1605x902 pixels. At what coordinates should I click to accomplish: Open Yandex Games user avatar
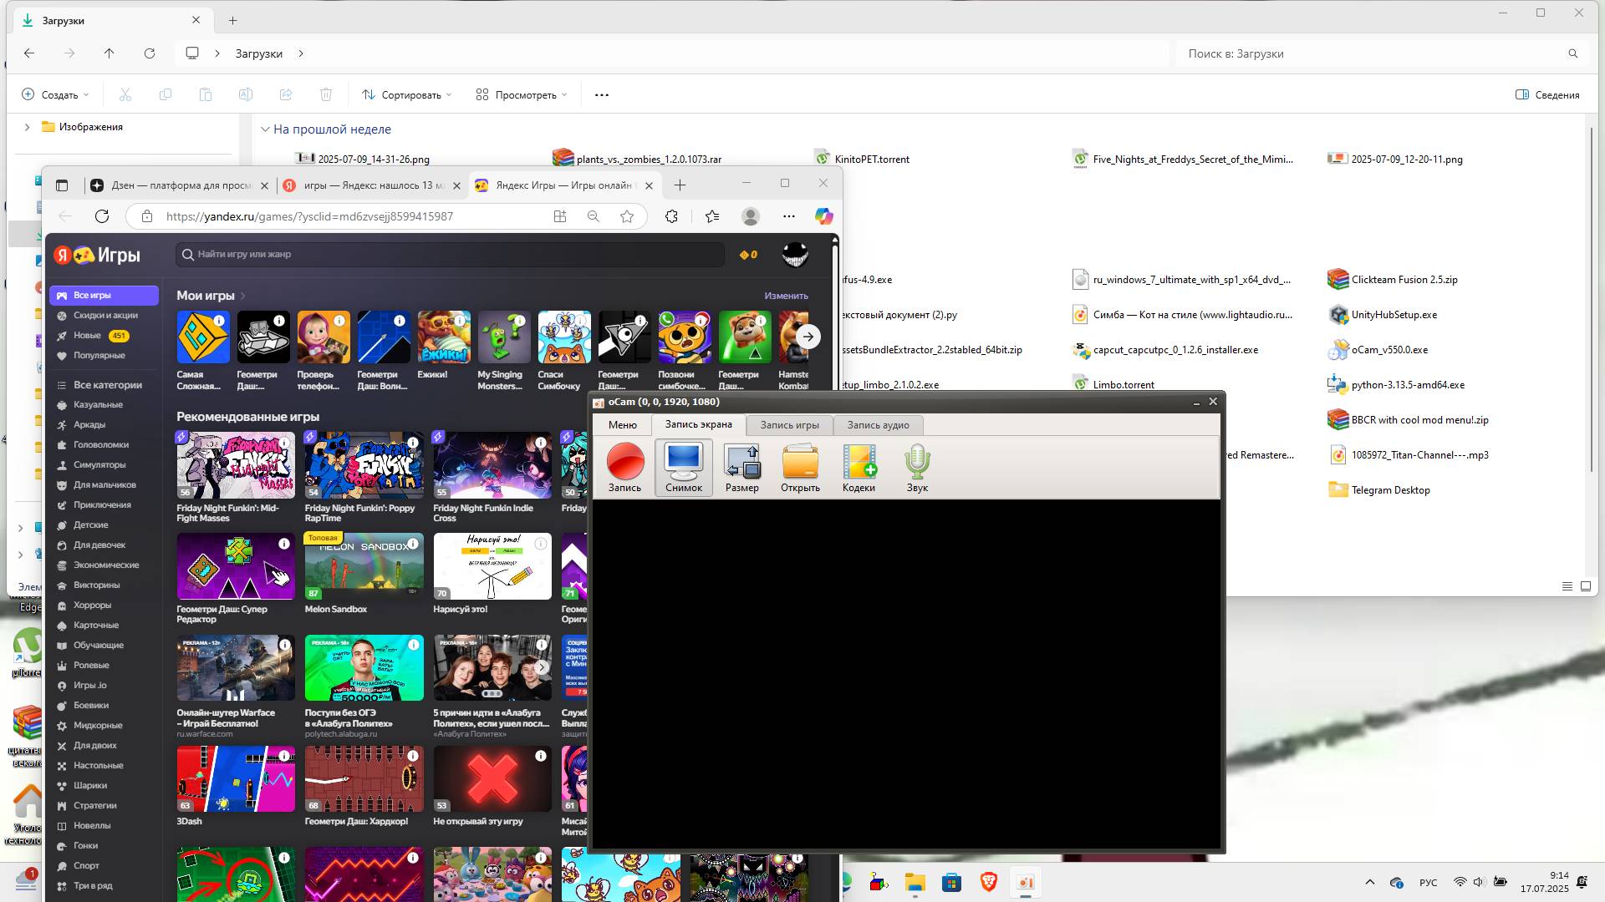pos(795,254)
